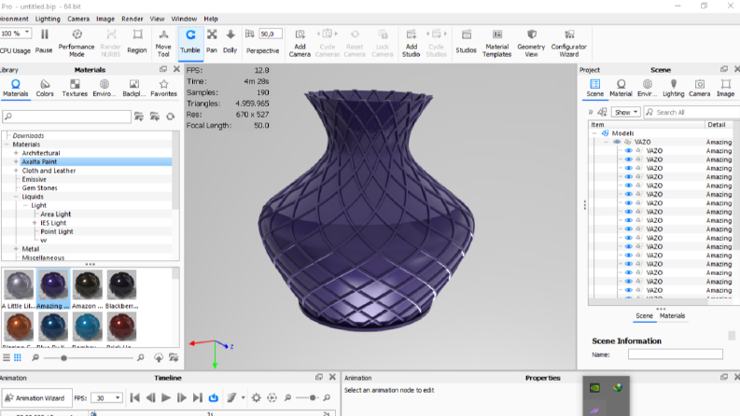
Task: Expand the Axalta Paint folder
Action: point(16,161)
